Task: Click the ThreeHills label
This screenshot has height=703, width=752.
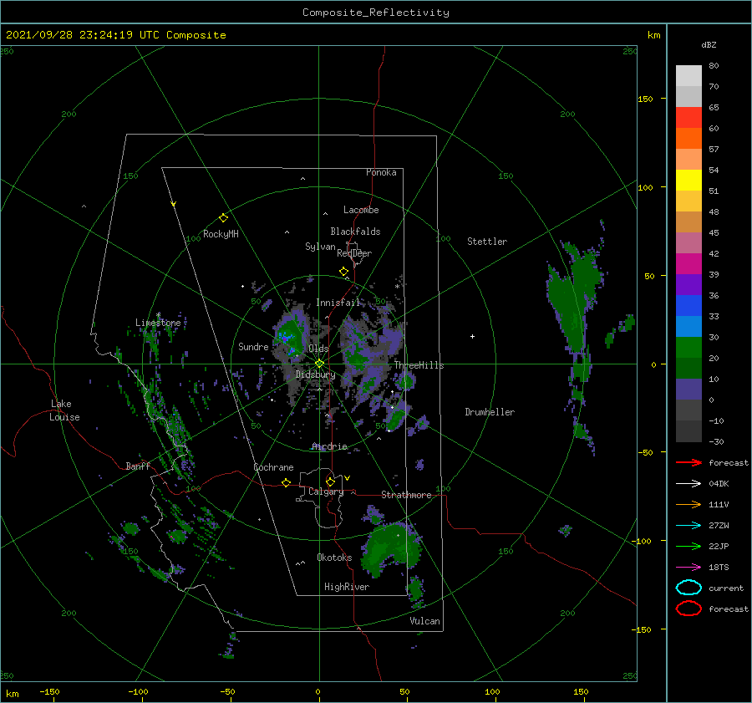Action: (419, 365)
